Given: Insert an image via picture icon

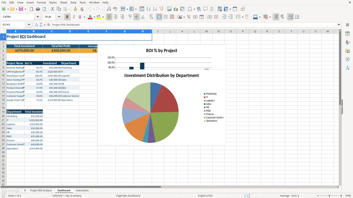Looking at the screenshot, I should pyautogui.click(x=169, y=9).
